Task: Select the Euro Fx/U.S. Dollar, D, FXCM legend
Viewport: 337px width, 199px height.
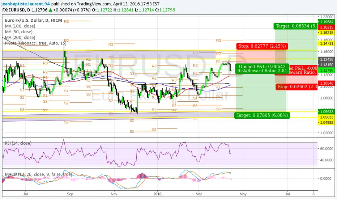Action: tap(34, 20)
